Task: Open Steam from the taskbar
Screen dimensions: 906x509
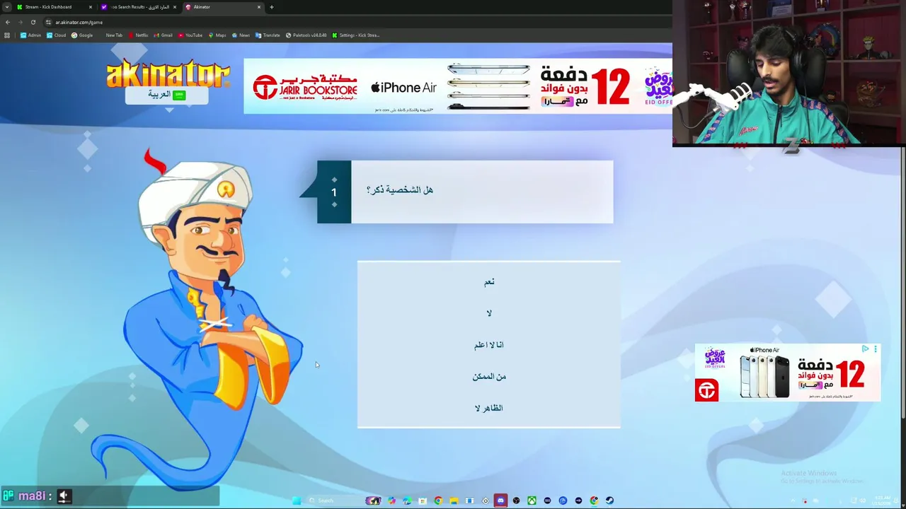Action: (609, 501)
